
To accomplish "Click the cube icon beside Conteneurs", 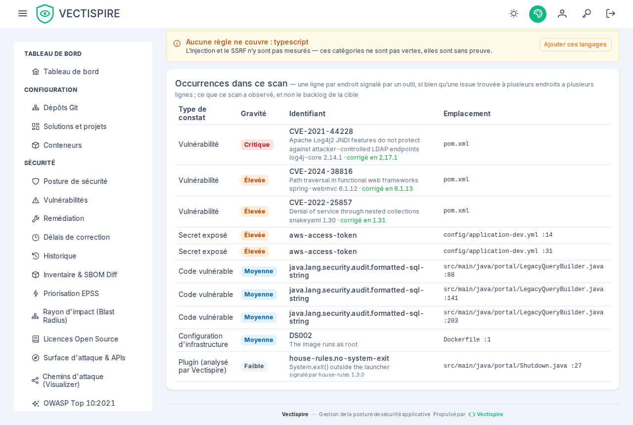I will (36, 145).
